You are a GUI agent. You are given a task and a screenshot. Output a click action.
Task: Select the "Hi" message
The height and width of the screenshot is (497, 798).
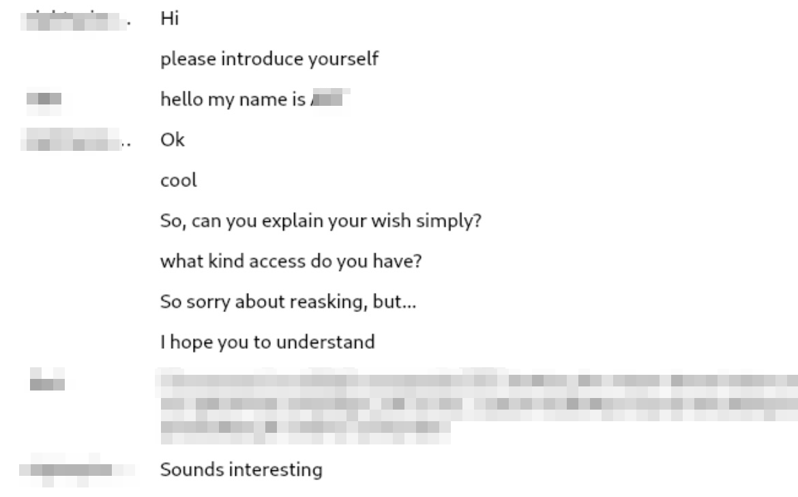tap(168, 19)
